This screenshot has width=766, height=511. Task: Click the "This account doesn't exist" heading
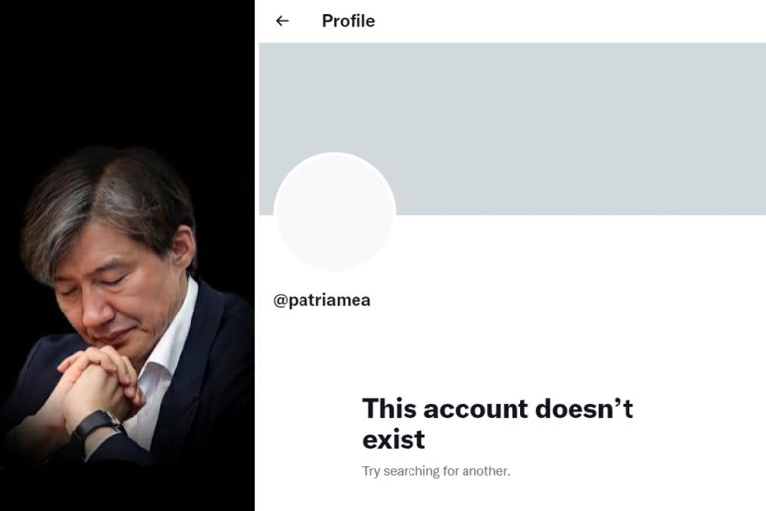pyautogui.click(x=497, y=423)
